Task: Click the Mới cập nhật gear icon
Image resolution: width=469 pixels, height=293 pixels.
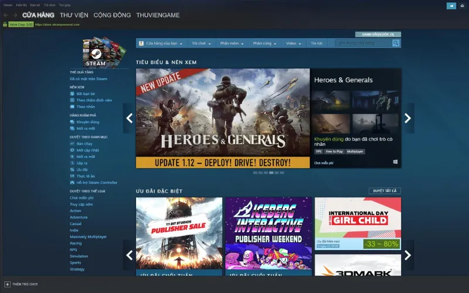Action: (x=72, y=150)
